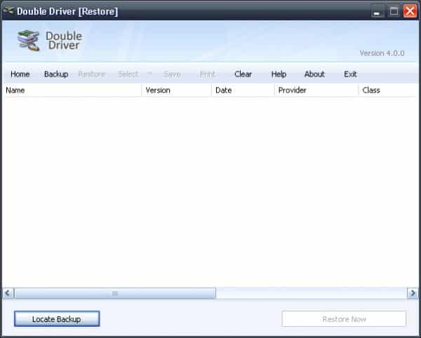The height and width of the screenshot is (338, 421).
Task: Click the Print toolbar item
Action: point(208,74)
